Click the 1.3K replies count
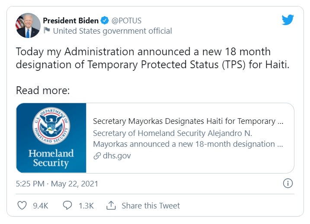310x224 pixels. coord(86,206)
